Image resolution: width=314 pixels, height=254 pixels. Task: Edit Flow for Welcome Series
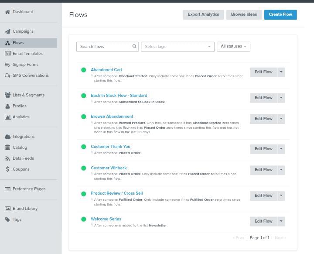pyautogui.click(x=263, y=221)
